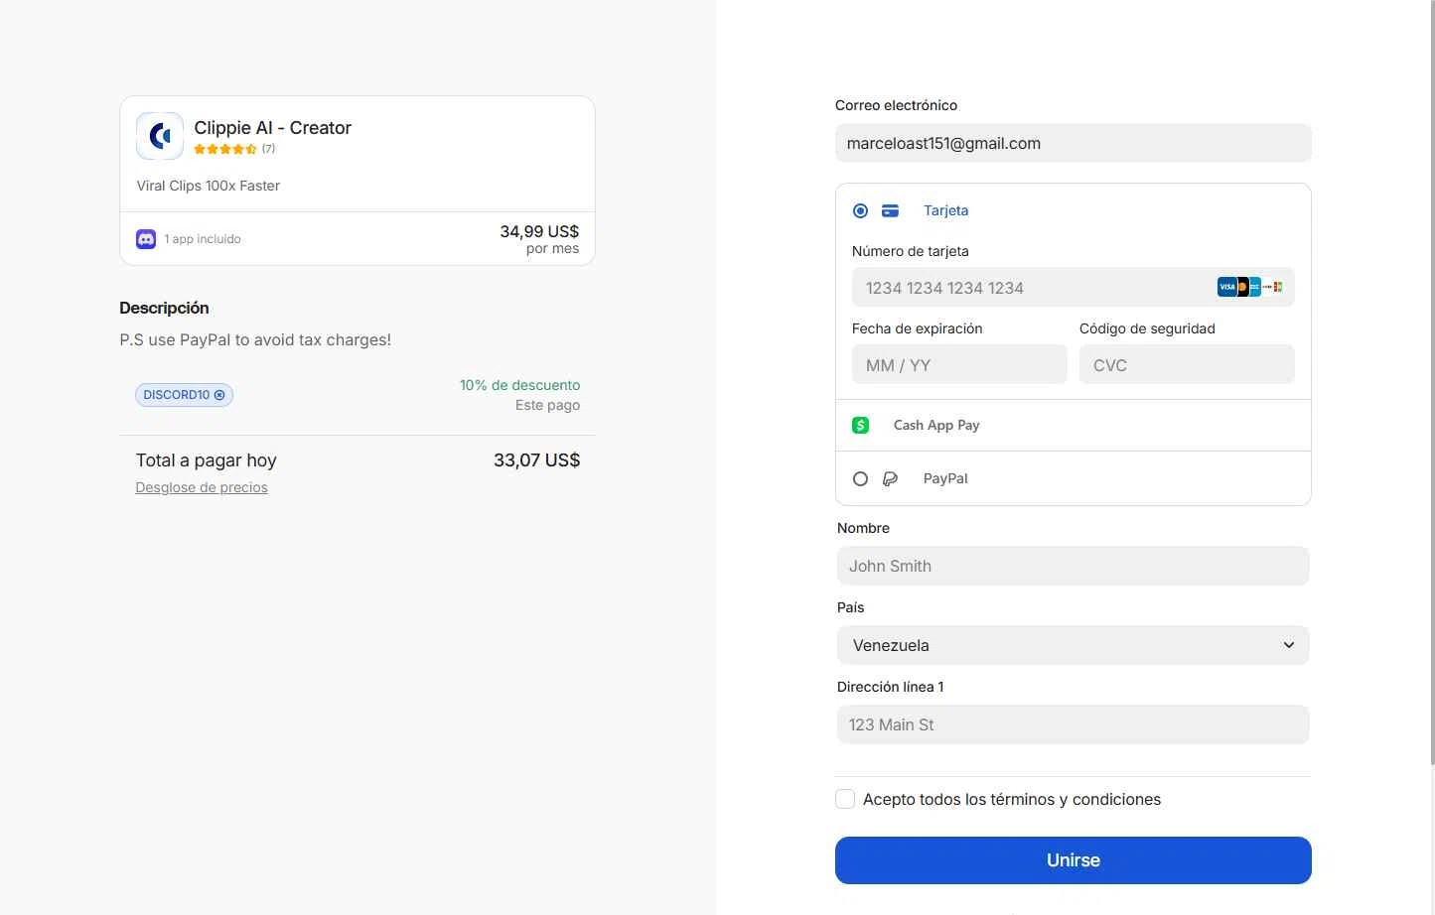Click the Clippie AI - Creator title
Viewport: 1435px width, 915px height.
pos(273,128)
